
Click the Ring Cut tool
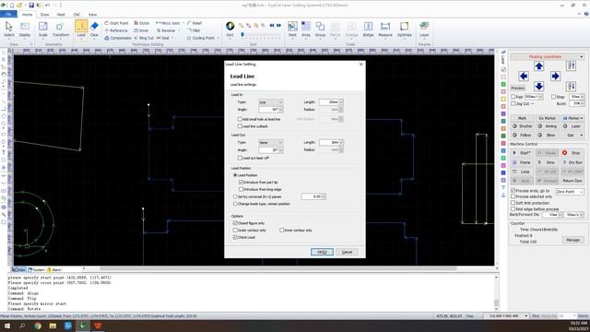144,38
